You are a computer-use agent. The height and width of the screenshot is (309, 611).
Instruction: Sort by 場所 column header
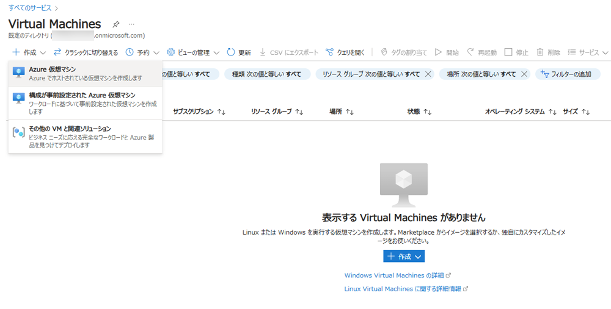tap(342, 112)
